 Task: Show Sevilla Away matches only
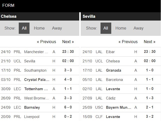click(138, 28)
